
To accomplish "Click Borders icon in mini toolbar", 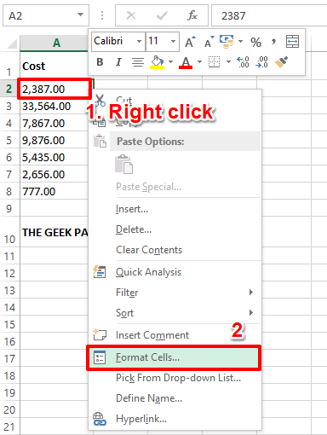I will pyautogui.click(x=214, y=62).
